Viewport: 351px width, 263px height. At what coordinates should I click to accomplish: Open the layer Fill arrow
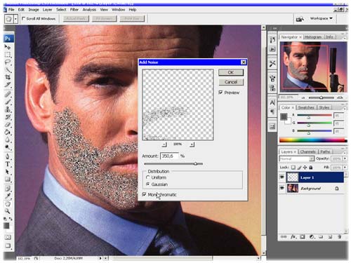coord(345,168)
